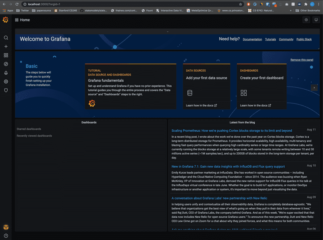
Task: Open the Configuration gear icon in sidebar
Action: pyautogui.click(x=6, y=82)
